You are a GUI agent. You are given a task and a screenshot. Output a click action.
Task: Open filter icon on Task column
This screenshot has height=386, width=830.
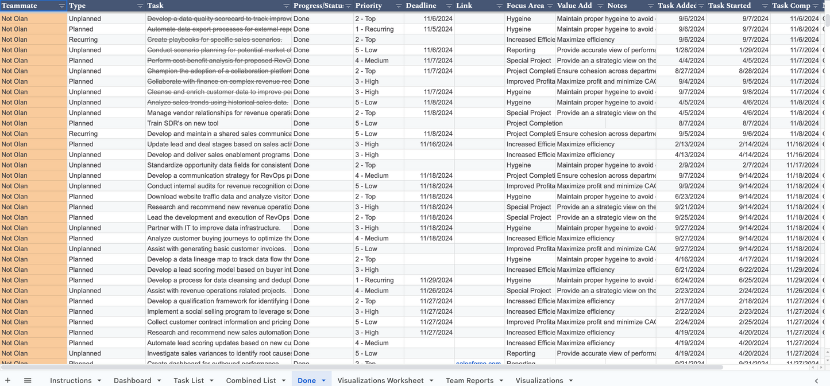pos(286,6)
